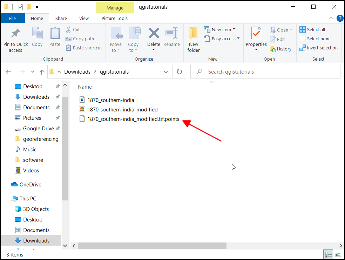Image resolution: width=345 pixels, height=260 pixels.
Task: Switch to details view layout
Action: (329, 254)
